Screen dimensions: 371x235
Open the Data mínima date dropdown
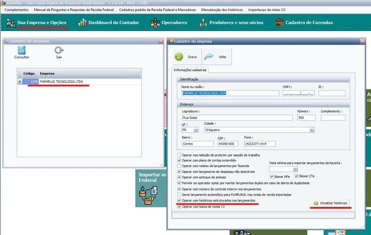294,169
